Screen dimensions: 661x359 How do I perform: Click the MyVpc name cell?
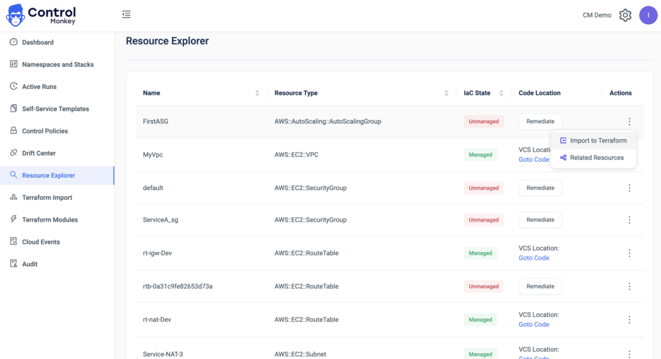152,155
